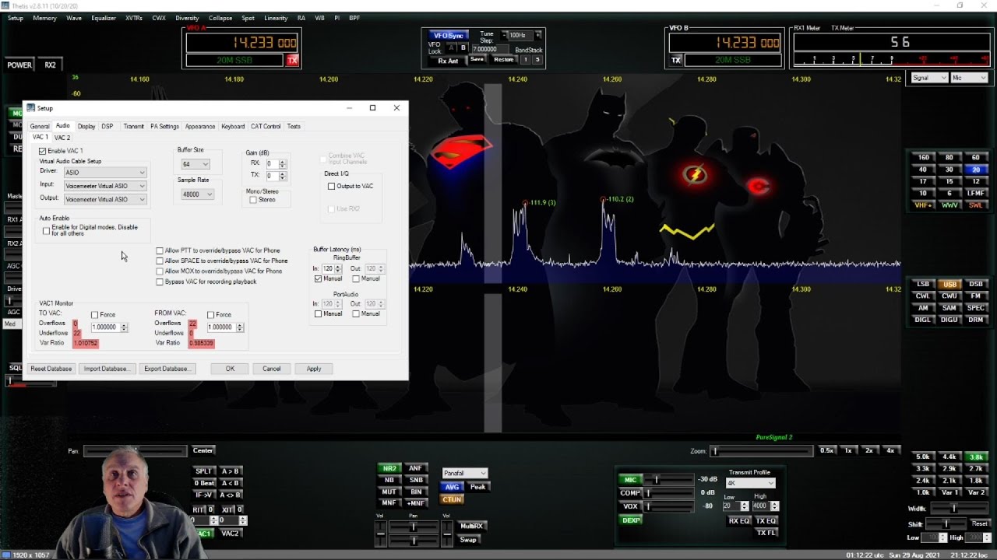Toggle the ANF auto notch filter button

click(415, 468)
